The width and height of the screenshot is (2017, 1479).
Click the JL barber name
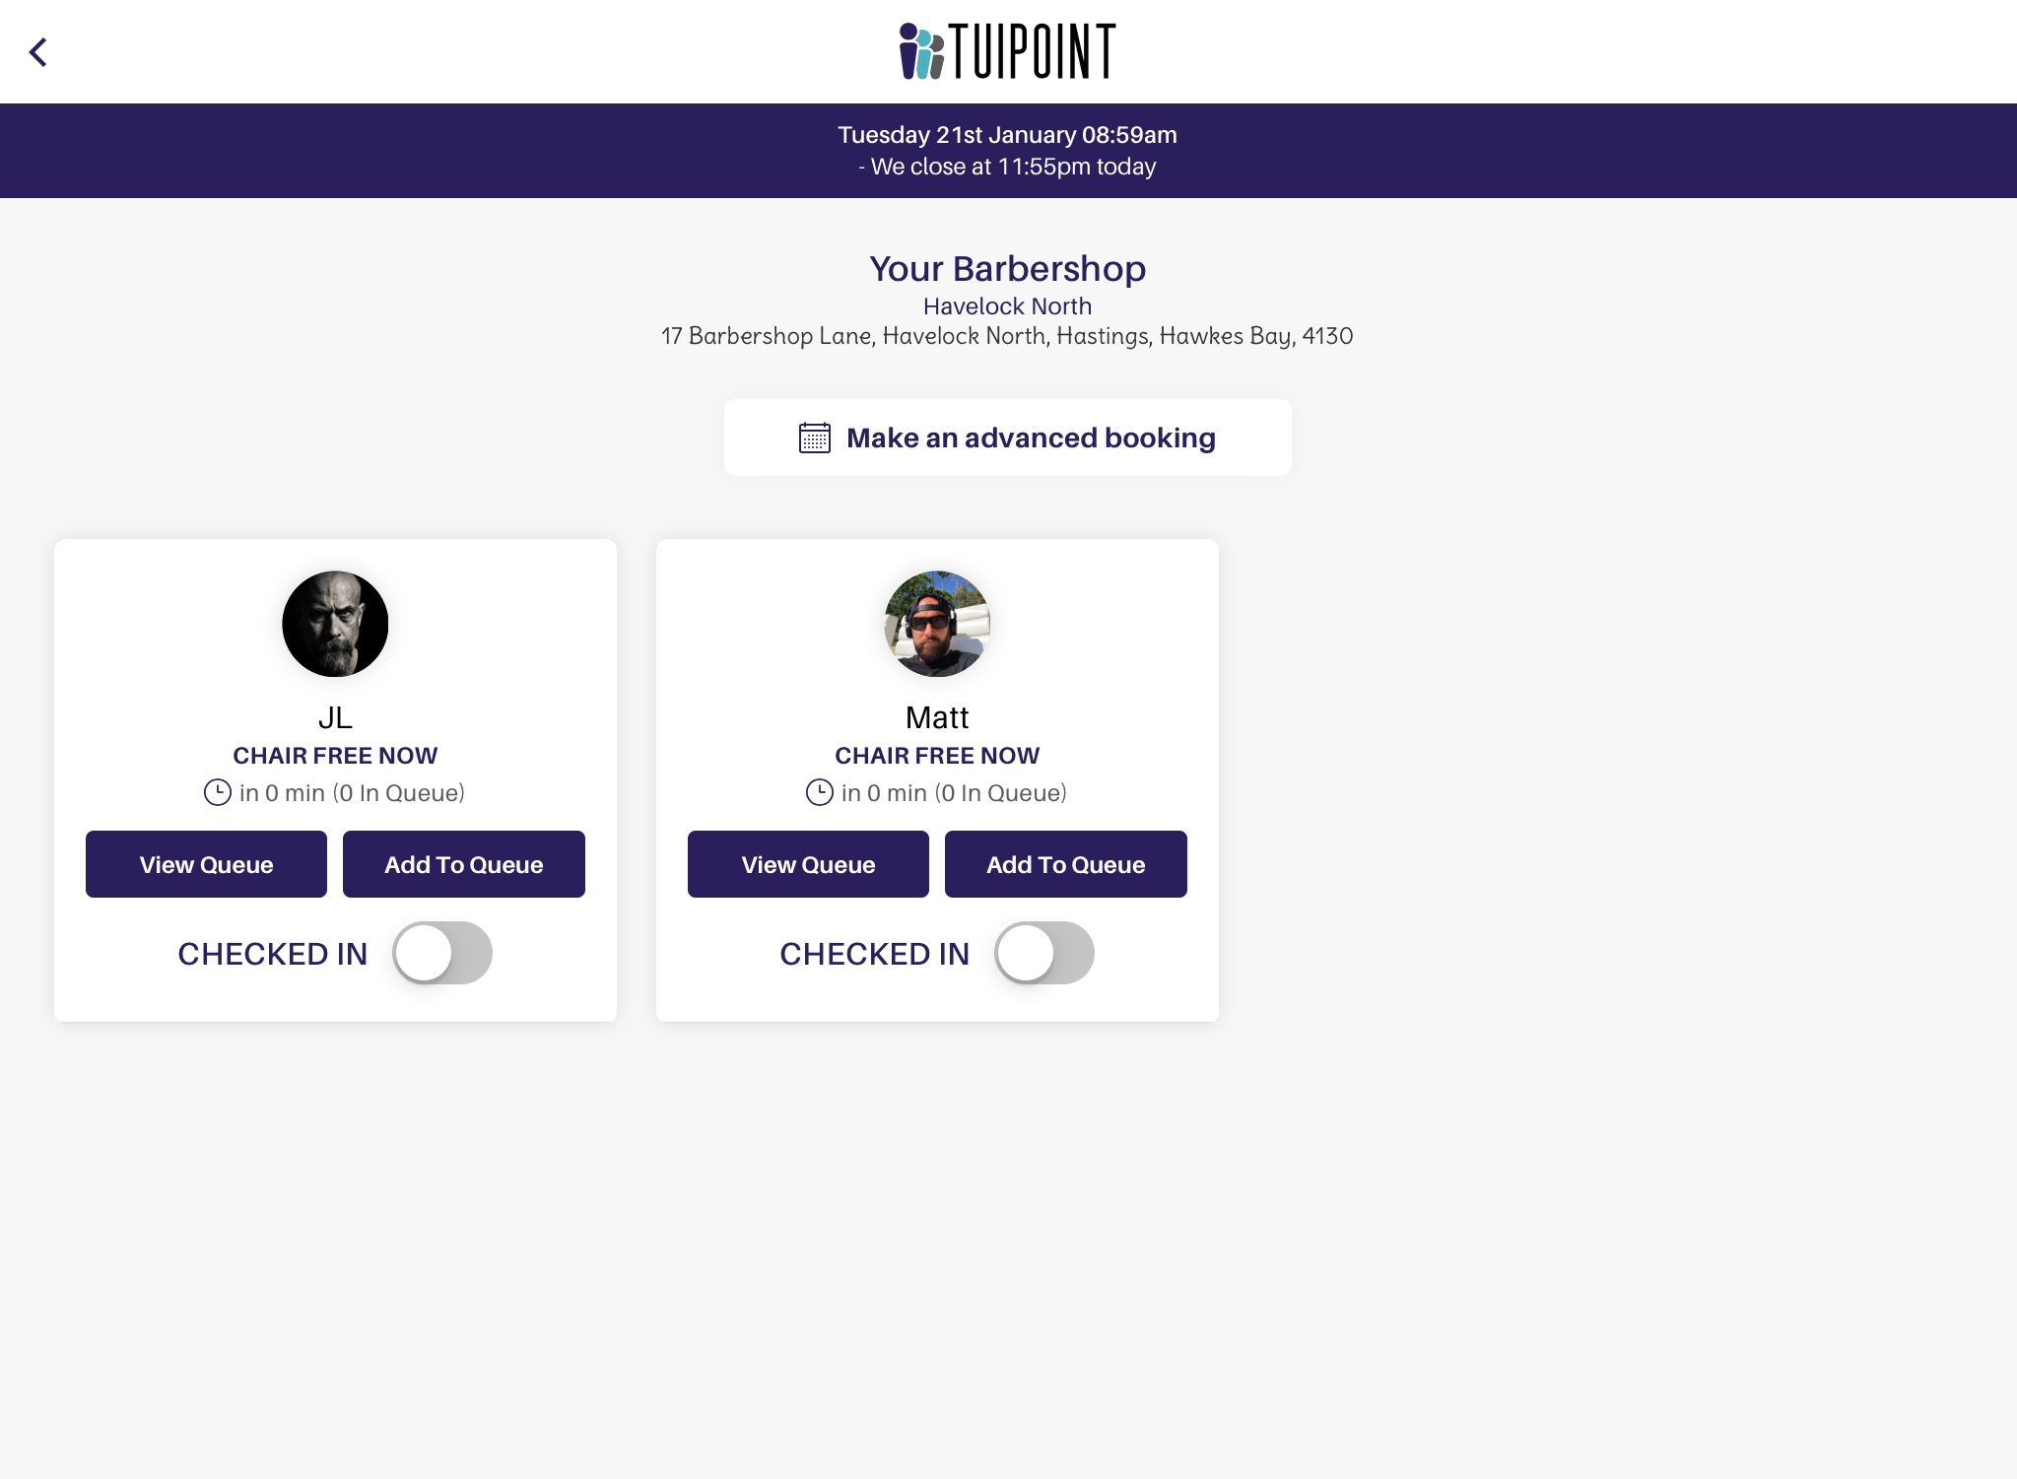tap(335, 717)
